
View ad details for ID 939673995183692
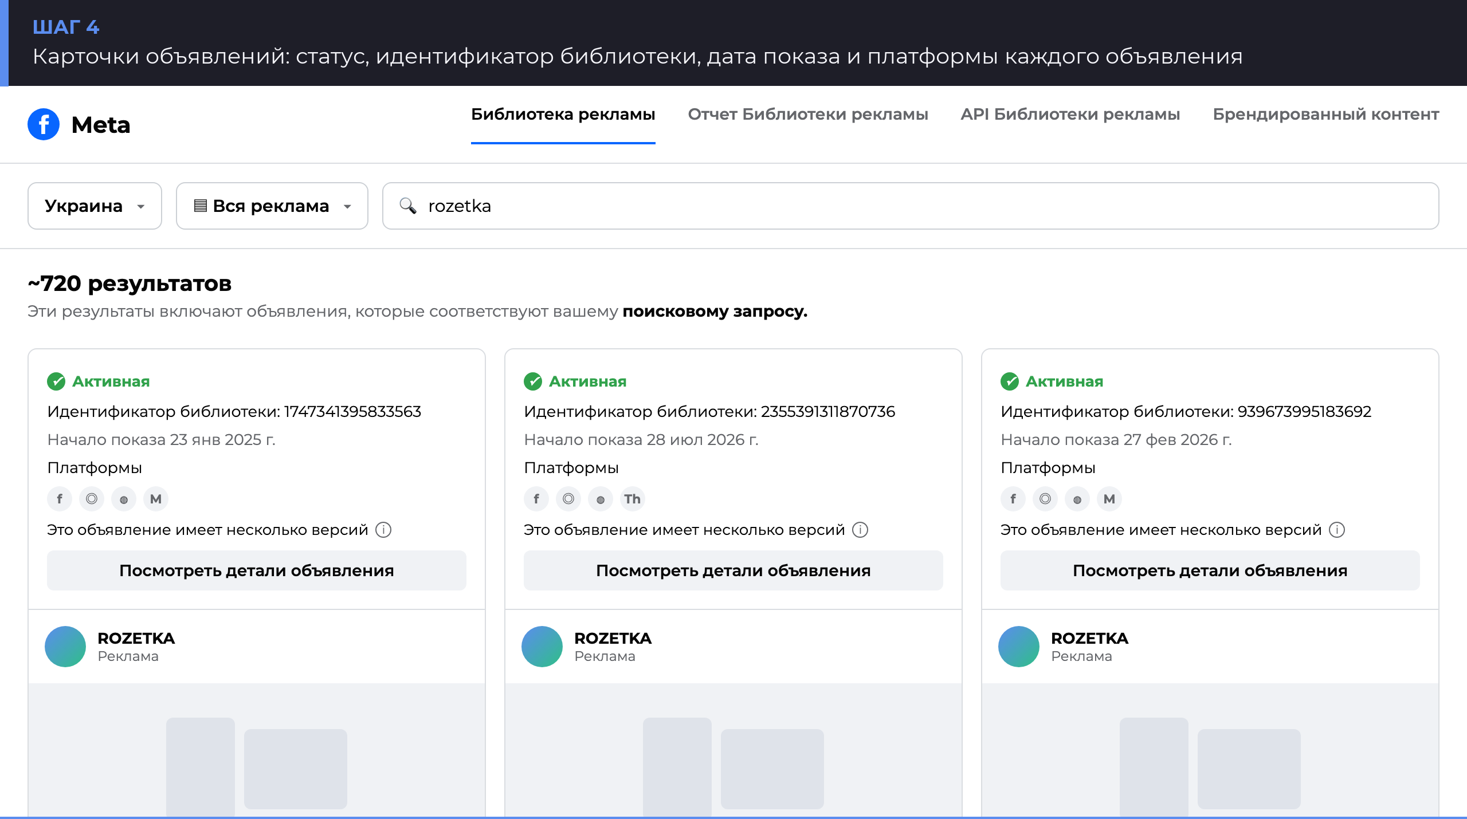(1210, 570)
